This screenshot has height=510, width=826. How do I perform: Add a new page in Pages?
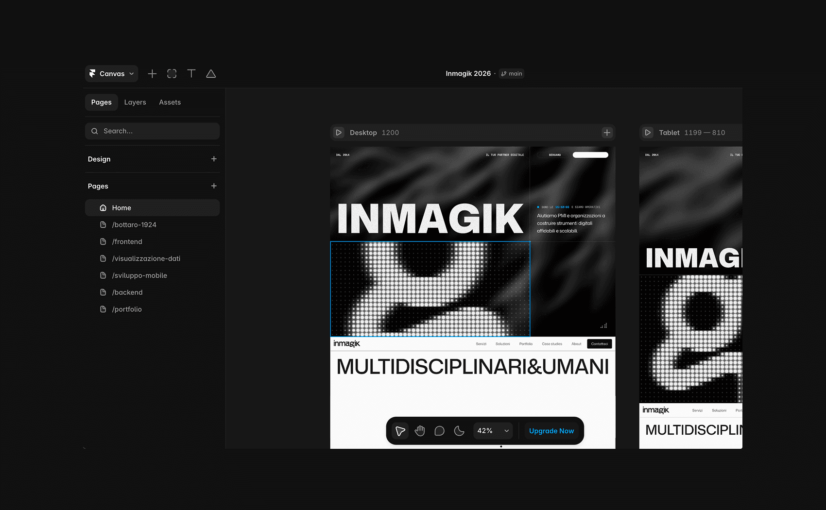(214, 186)
